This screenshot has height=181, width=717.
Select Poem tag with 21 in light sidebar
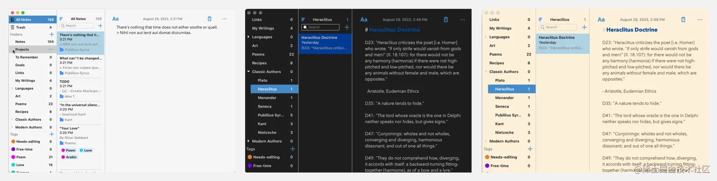pyautogui.click(x=33, y=157)
